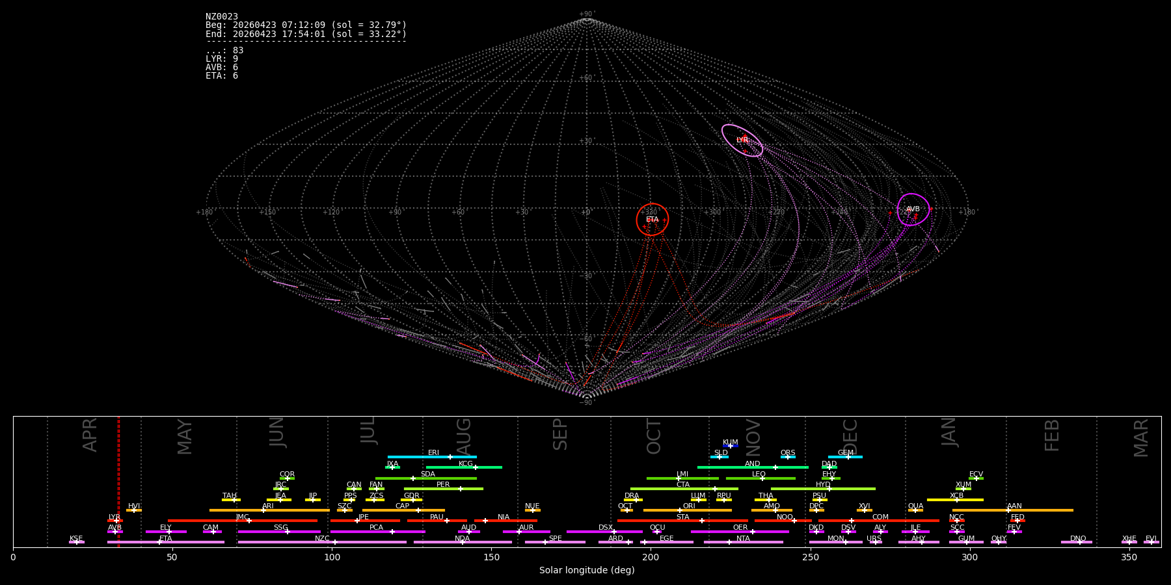Click the ORI shower label in the timeline
Viewport: 1171px width, 585px height.
point(689,506)
